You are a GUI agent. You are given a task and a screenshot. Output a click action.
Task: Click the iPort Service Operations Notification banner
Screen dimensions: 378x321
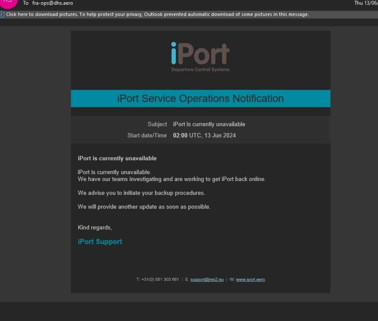point(200,98)
